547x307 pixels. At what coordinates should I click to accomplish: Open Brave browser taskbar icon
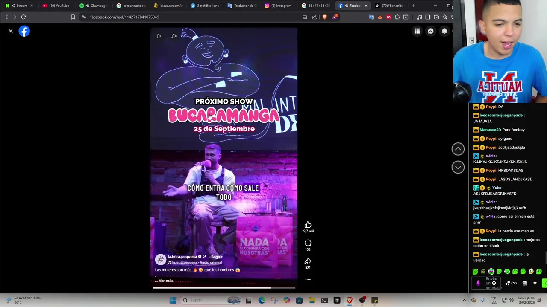click(x=350, y=300)
